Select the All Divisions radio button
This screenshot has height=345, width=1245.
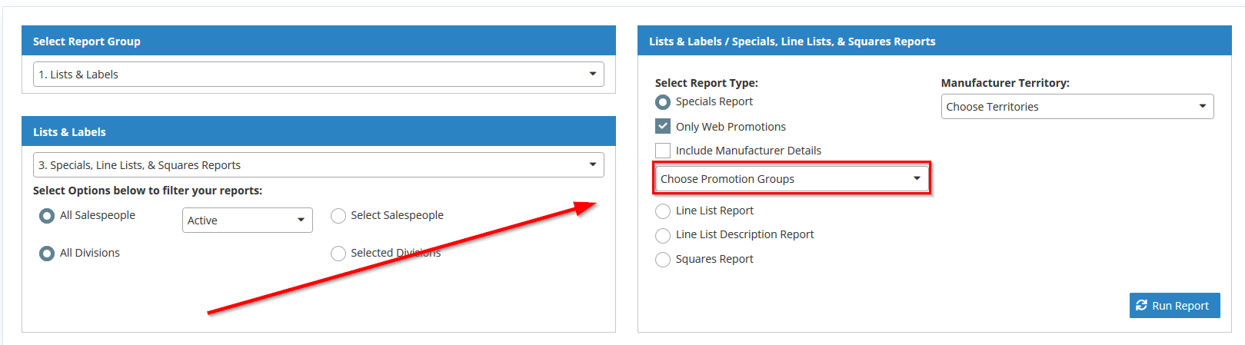coord(47,254)
